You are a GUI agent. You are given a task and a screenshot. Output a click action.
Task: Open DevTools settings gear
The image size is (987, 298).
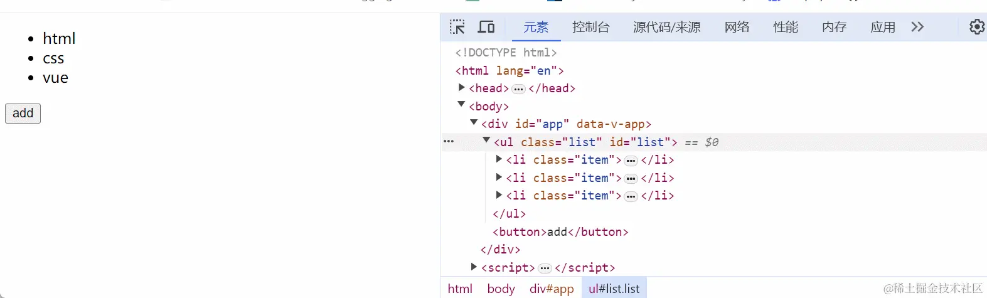[976, 27]
